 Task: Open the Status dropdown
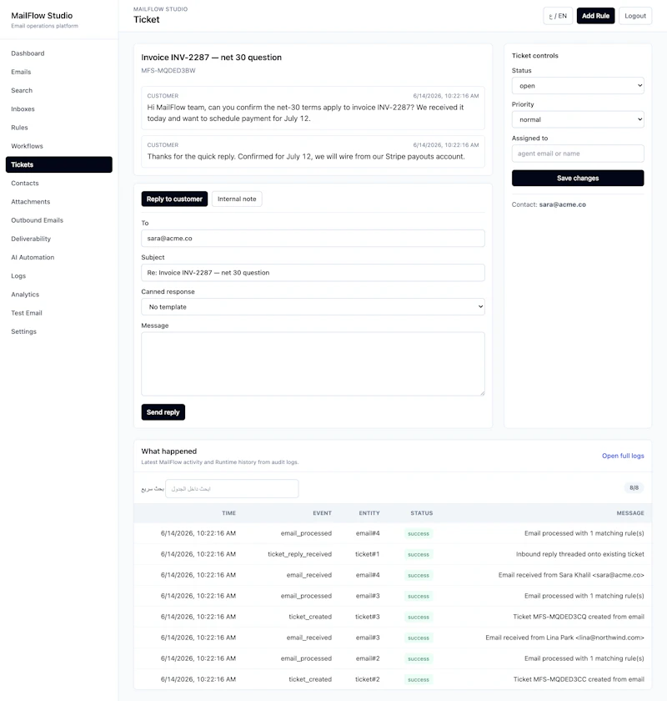[x=578, y=85]
